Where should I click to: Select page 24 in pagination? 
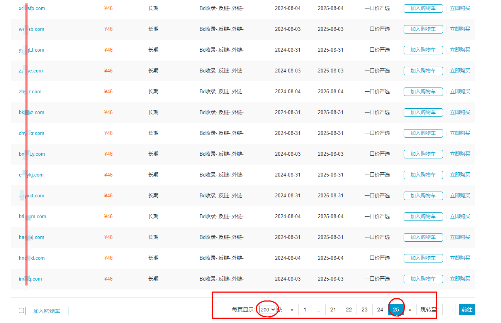tap(380, 310)
